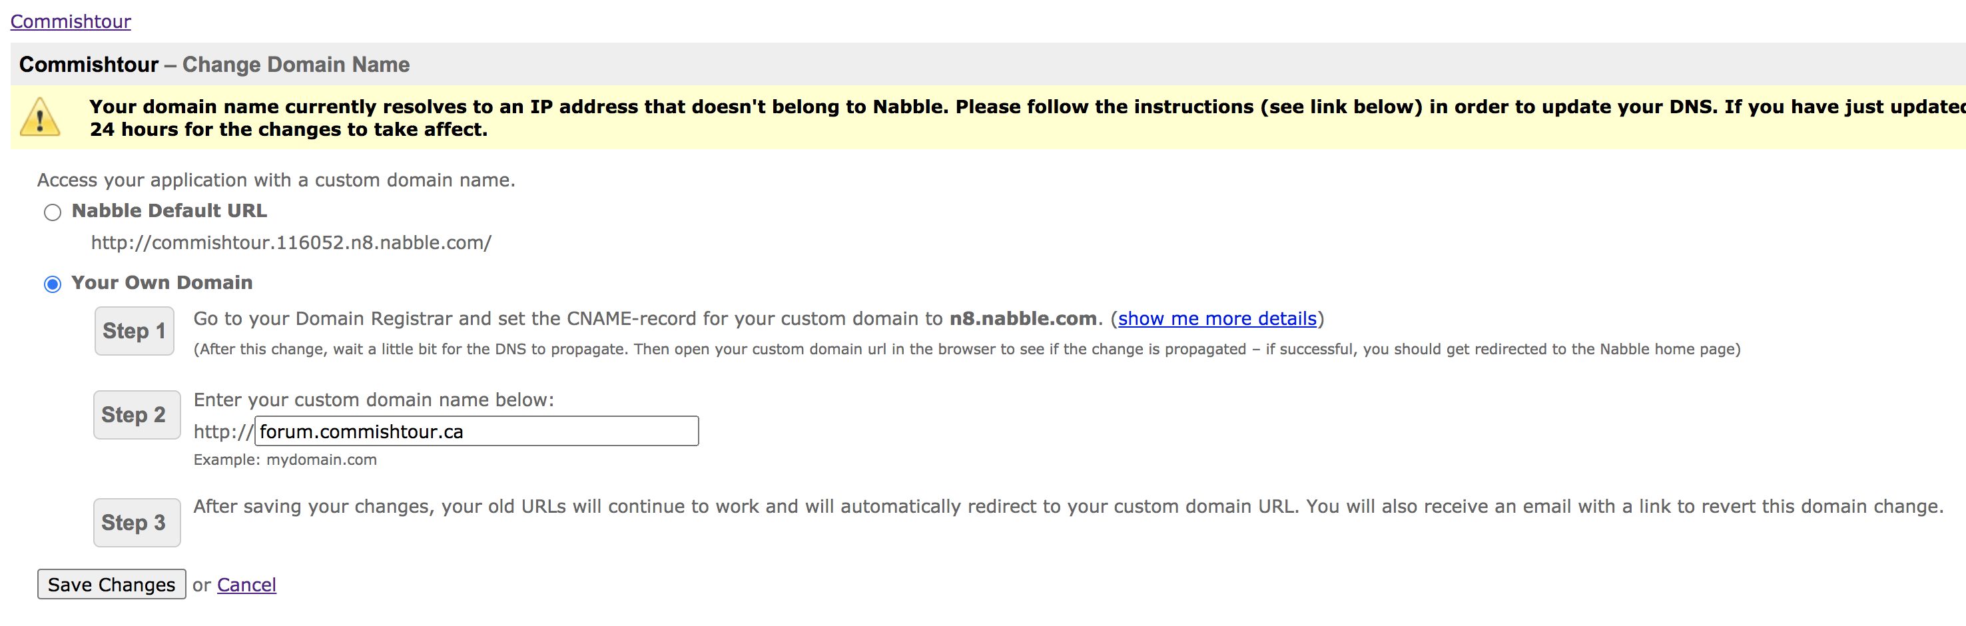Click the commishtour.116052.n8.nabble.com default URL text
Image resolution: width=1966 pixels, height=626 pixels.
coord(291,243)
